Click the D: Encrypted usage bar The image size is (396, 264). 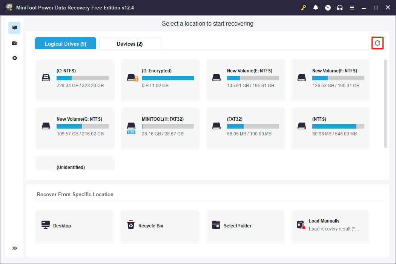(168, 78)
